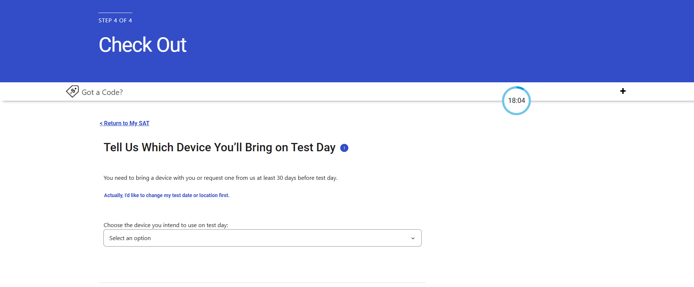Click the chevron arrow in device dropdown

pyautogui.click(x=413, y=238)
